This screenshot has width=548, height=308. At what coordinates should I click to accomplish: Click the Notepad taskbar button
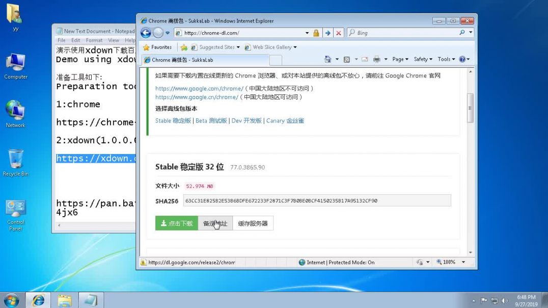point(91,300)
